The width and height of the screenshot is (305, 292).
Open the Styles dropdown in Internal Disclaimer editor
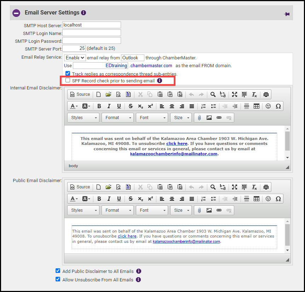tap(83, 118)
